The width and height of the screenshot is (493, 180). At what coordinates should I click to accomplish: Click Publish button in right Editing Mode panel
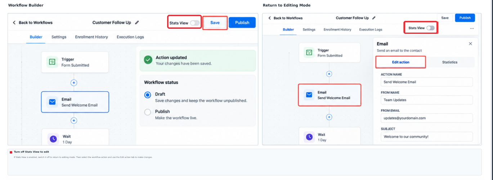pos(465,18)
